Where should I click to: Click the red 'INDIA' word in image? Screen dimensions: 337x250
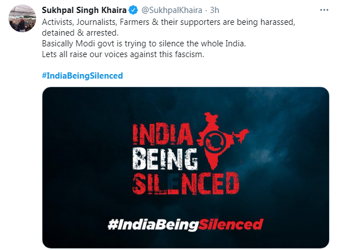pyautogui.click(x=162, y=135)
